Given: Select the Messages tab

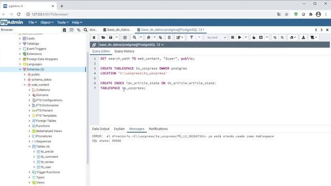Looking at the screenshot, I should (x=137, y=129).
